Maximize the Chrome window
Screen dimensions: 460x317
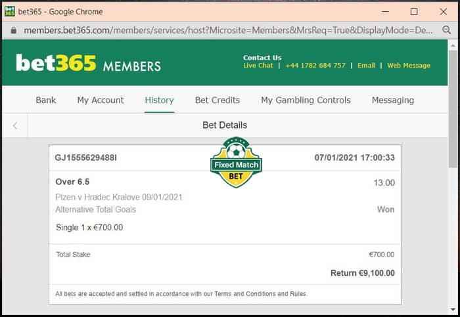click(x=414, y=11)
